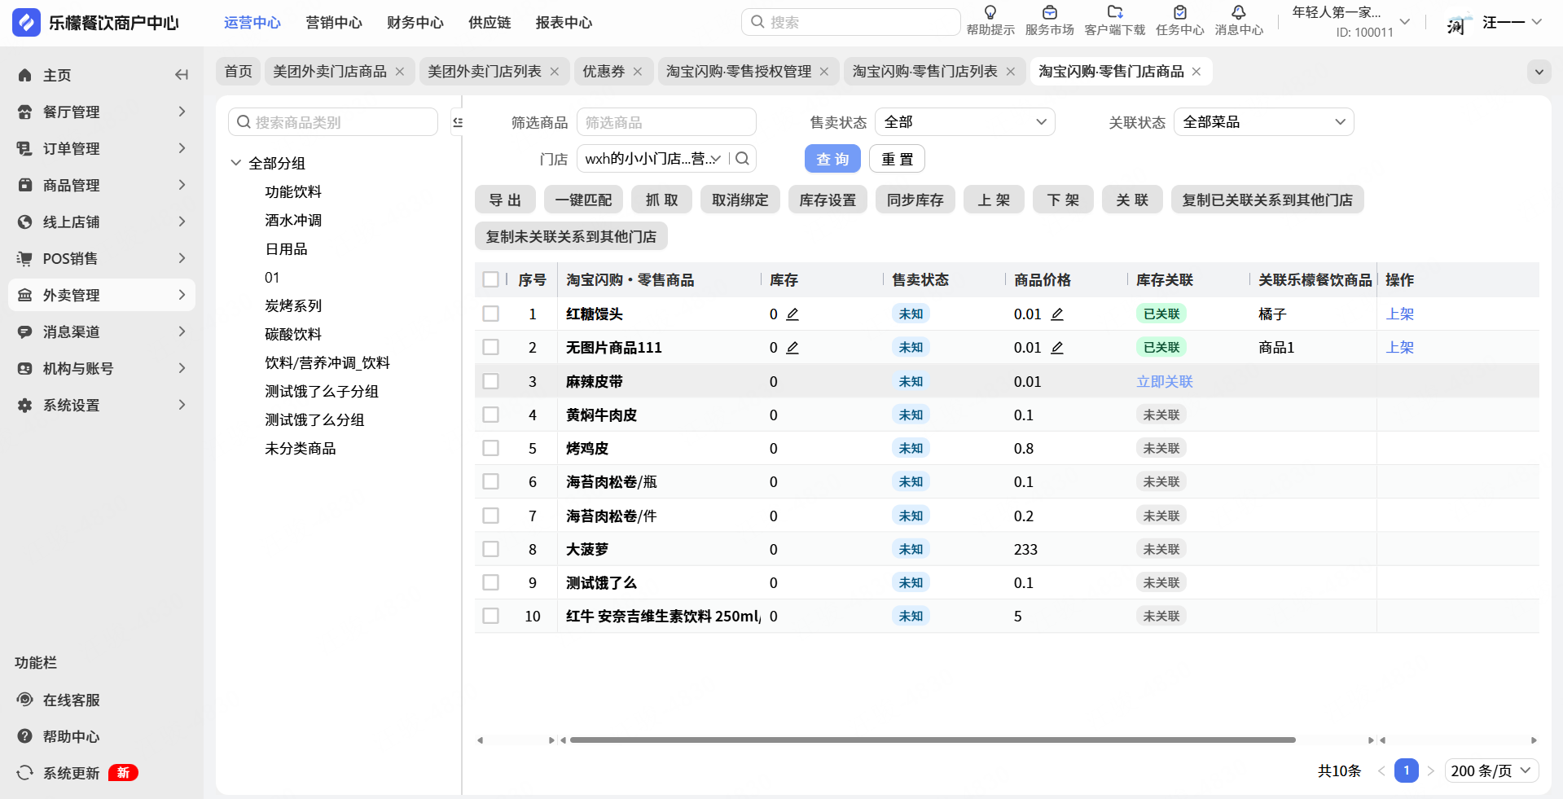Focus the 搜索商品类别 search field
The width and height of the screenshot is (1563, 799).
pos(333,122)
